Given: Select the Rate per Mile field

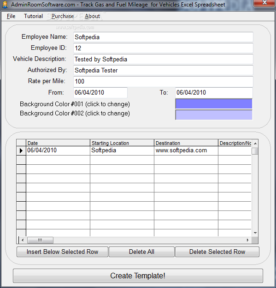Looking at the screenshot, I should point(163,81).
